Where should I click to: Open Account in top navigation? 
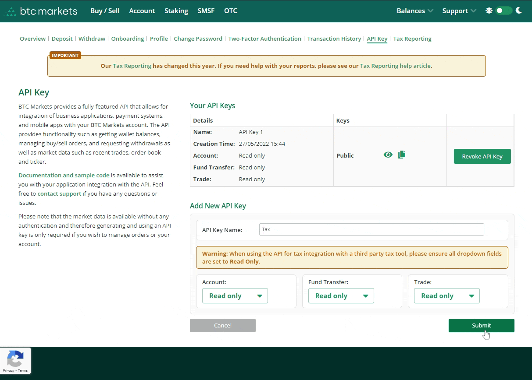[x=142, y=11]
